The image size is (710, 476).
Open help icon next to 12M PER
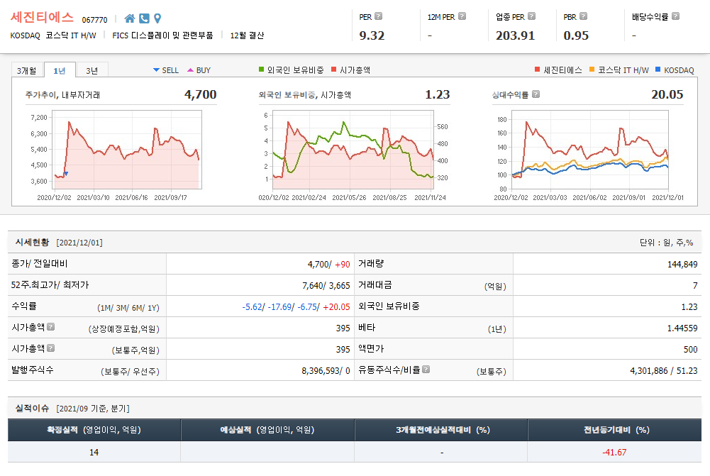(462, 16)
